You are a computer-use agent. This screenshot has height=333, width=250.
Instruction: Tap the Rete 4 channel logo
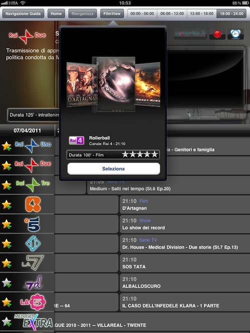pyautogui.click(x=33, y=204)
